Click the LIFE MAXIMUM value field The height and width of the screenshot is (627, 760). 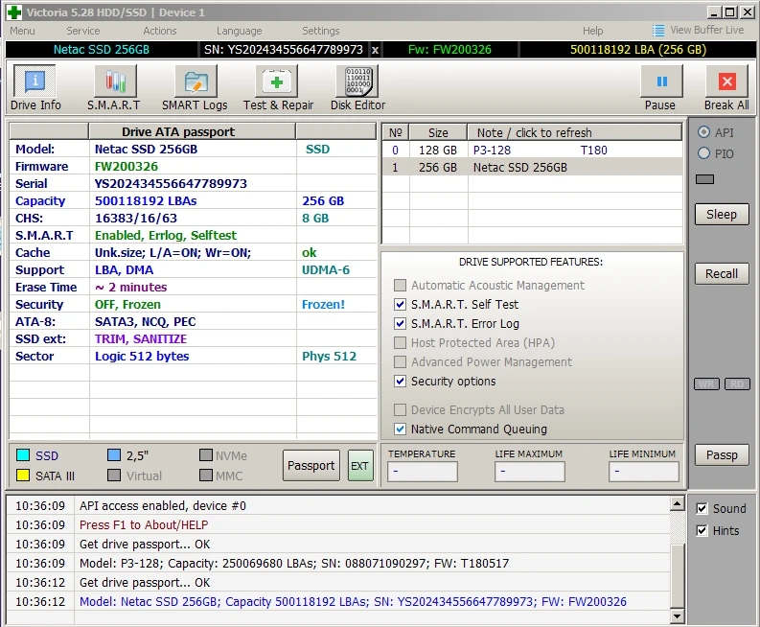click(x=529, y=472)
